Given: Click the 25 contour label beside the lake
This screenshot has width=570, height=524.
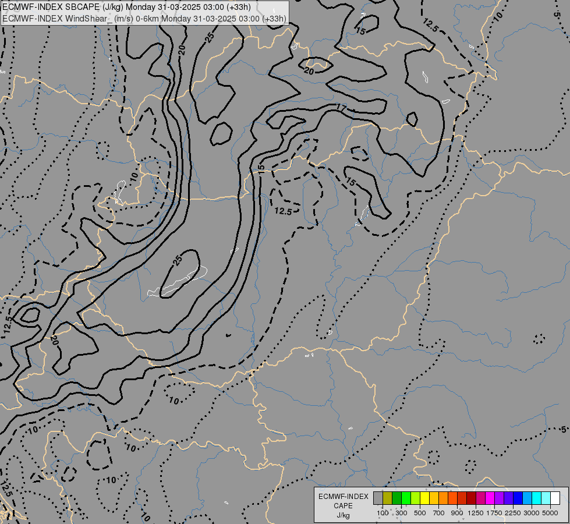Looking at the screenshot, I should click(178, 260).
